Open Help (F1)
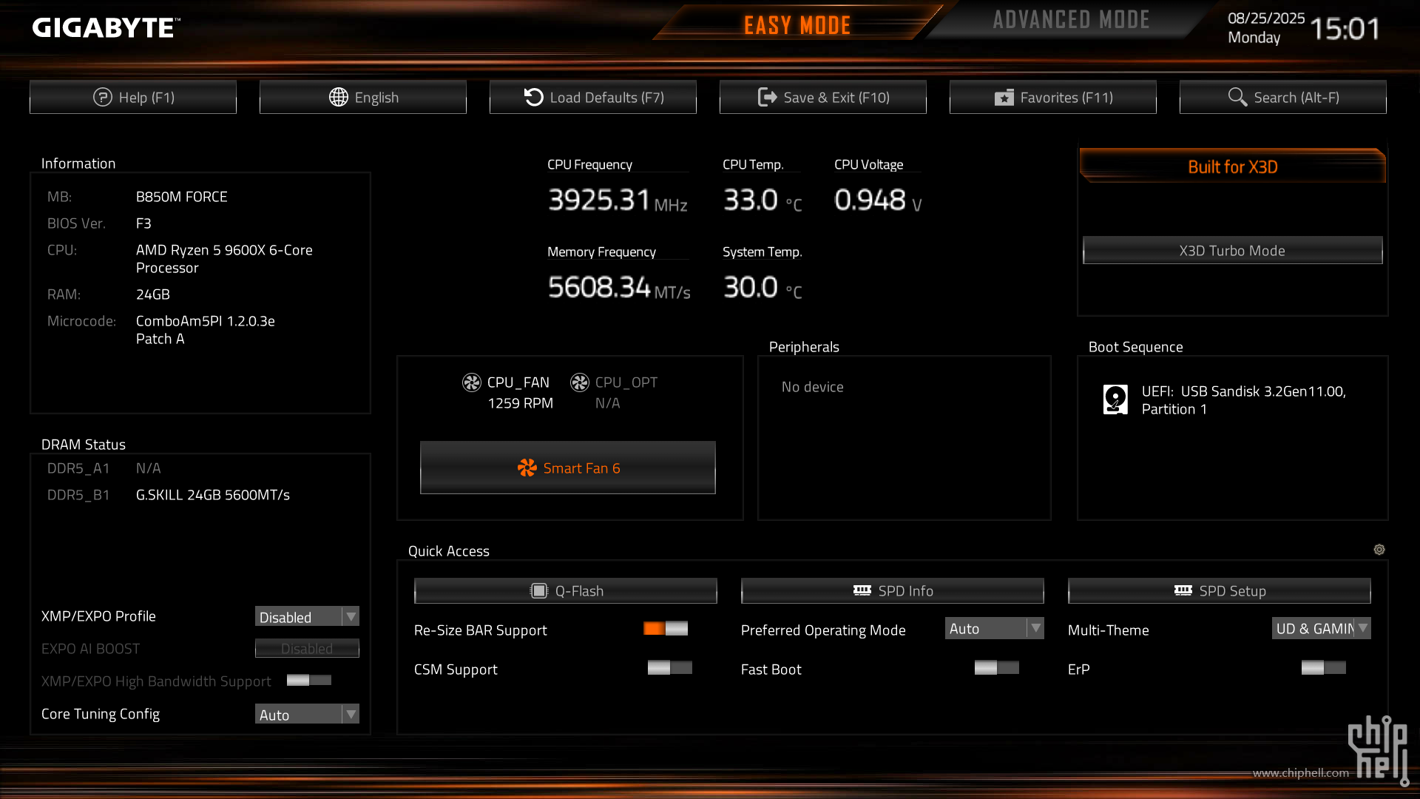The height and width of the screenshot is (799, 1420). (x=133, y=97)
